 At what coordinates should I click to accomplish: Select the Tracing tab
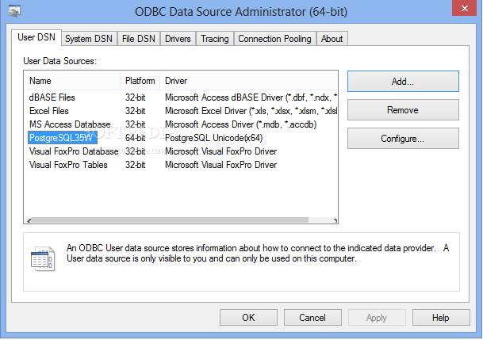coord(214,38)
